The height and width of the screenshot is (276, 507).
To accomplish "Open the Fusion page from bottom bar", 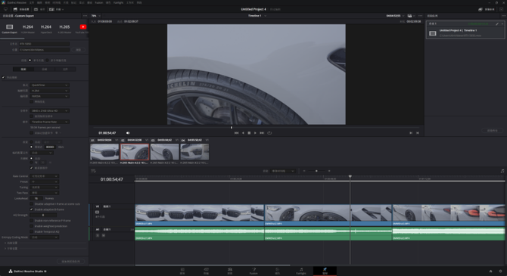I will [x=253, y=271].
